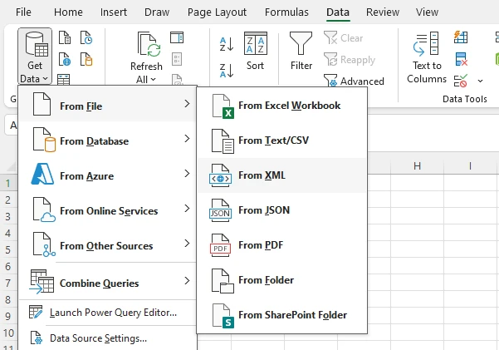Screen dimensions: 499x350
Task: Switch to the Review tab
Action: [x=383, y=12]
